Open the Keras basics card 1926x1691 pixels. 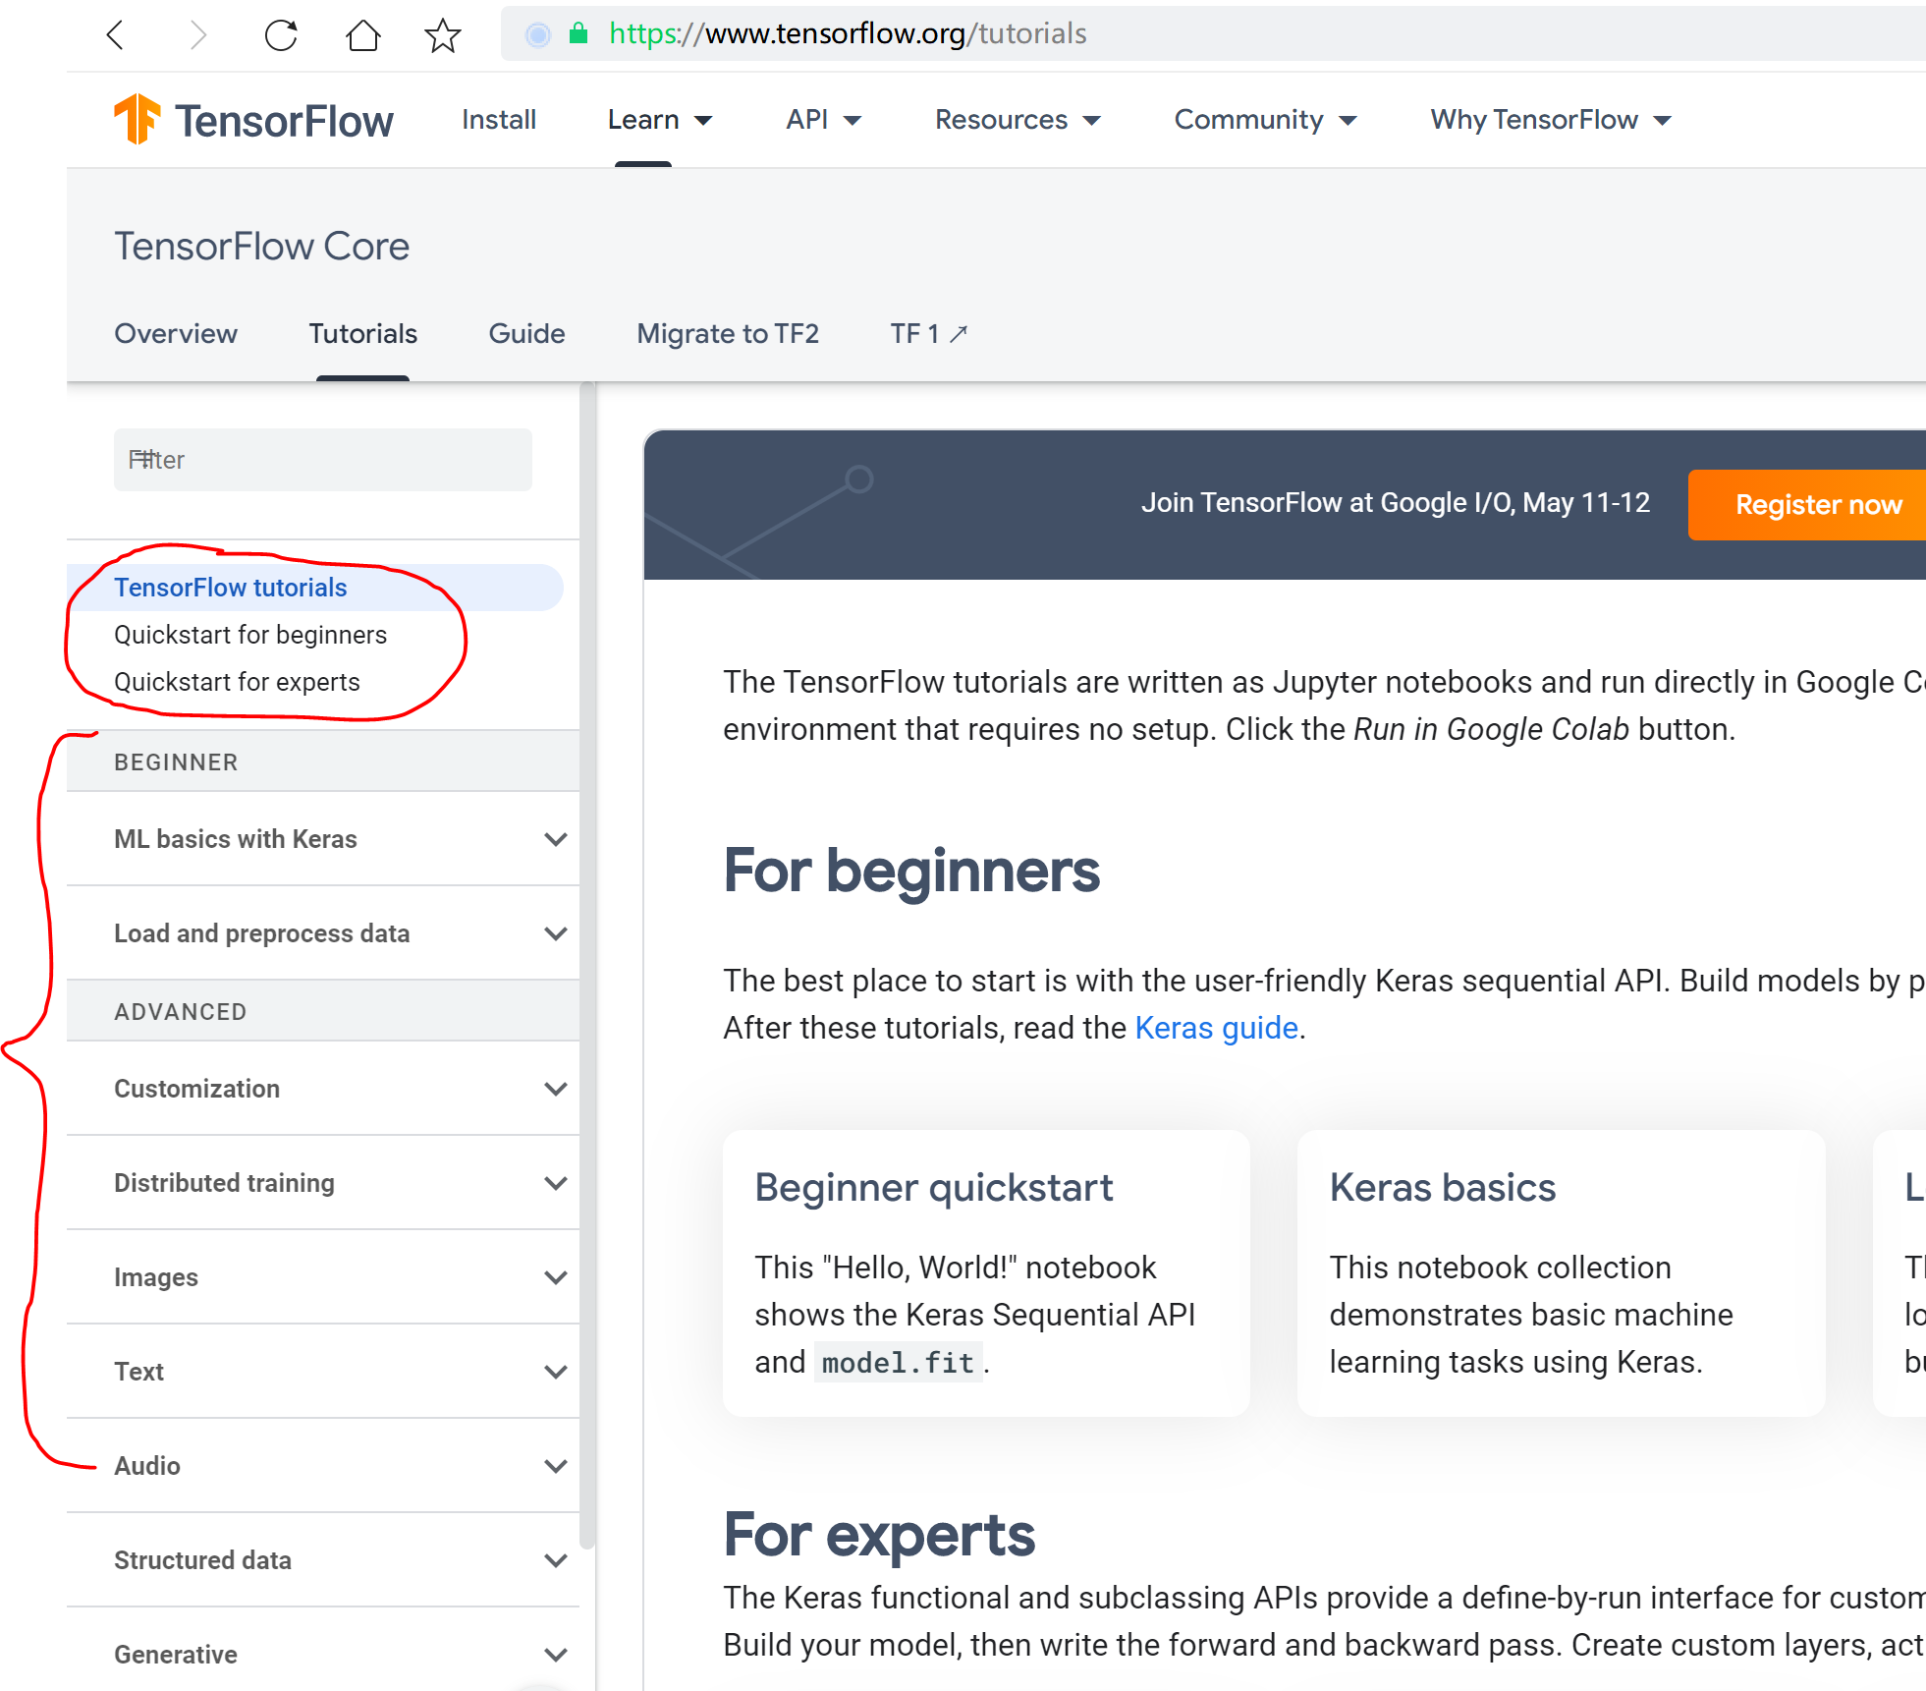pyautogui.click(x=1562, y=1273)
